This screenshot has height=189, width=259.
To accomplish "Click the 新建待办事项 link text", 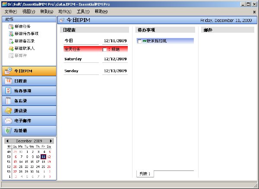I will click(x=27, y=34).
